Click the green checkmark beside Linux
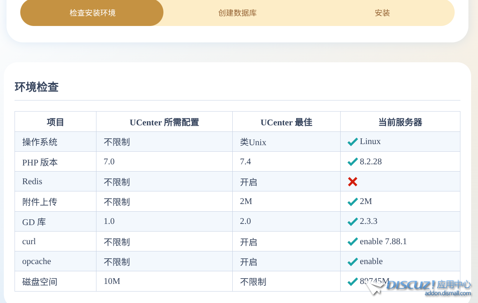Screen dimensions: 478x303 coord(352,142)
